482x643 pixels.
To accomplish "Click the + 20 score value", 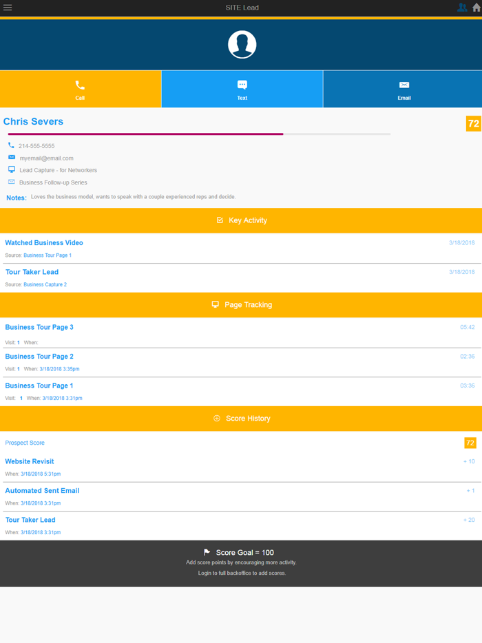I will pos(469,520).
